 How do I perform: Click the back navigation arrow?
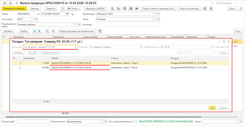5,3
